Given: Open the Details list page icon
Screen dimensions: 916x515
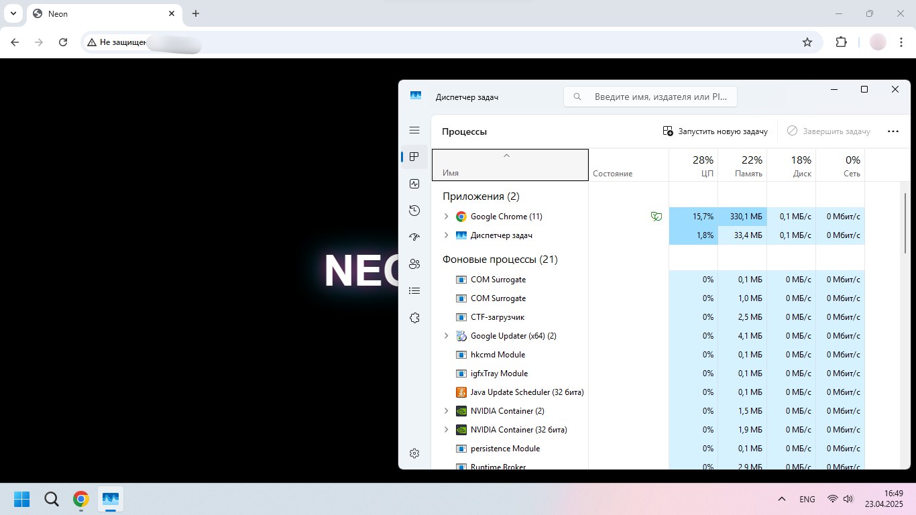Looking at the screenshot, I should [x=414, y=291].
